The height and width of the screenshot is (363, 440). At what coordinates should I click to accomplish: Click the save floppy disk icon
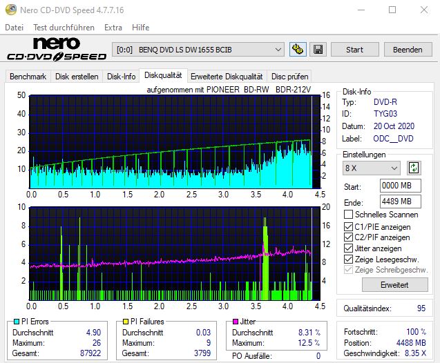(318, 50)
